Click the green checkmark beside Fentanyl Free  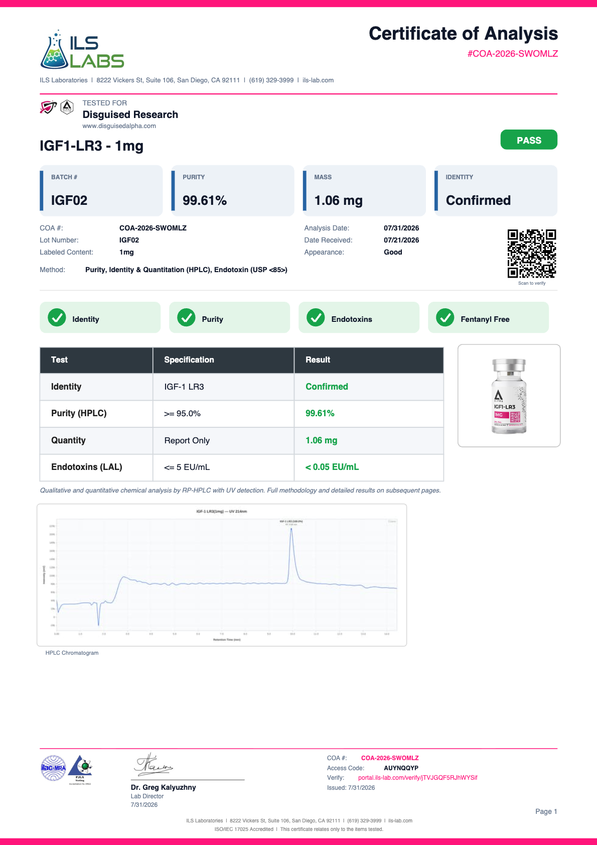(445, 317)
